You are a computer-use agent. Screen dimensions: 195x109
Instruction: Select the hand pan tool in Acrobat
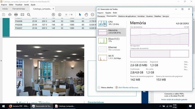pyautogui.click(x=86, y=15)
